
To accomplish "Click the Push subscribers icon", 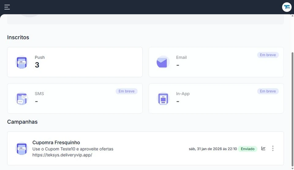I will click(x=21, y=62).
